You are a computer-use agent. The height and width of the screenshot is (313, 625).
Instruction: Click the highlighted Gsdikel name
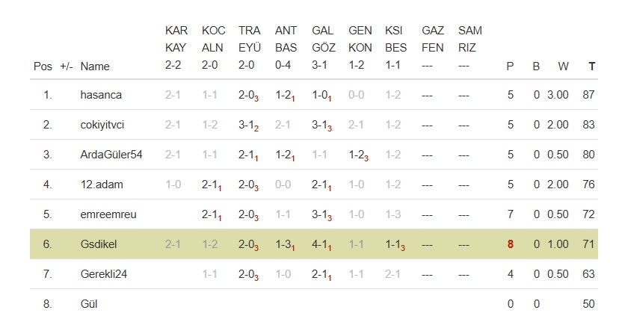pyautogui.click(x=99, y=244)
